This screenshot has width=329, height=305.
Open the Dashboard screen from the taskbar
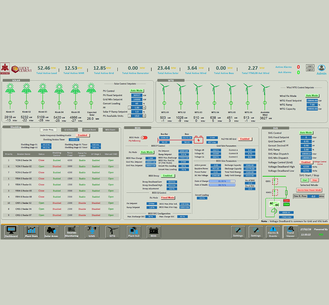point(11,232)
